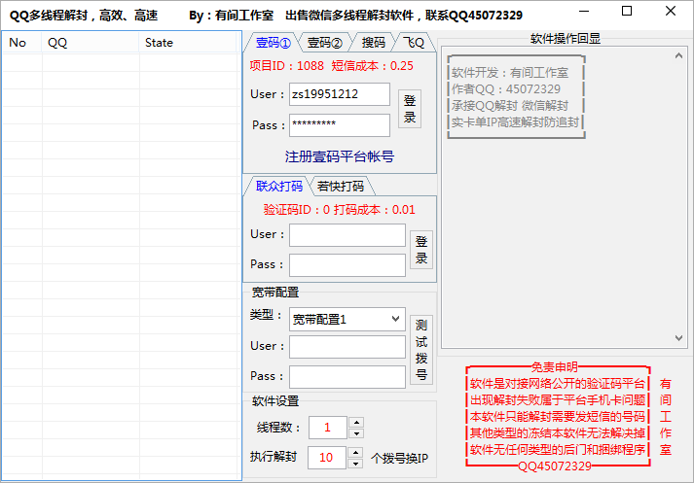Increase the 执行解封 count with up arrow
The height and width of the screenshot is (483, 694).
click(355, 452)
